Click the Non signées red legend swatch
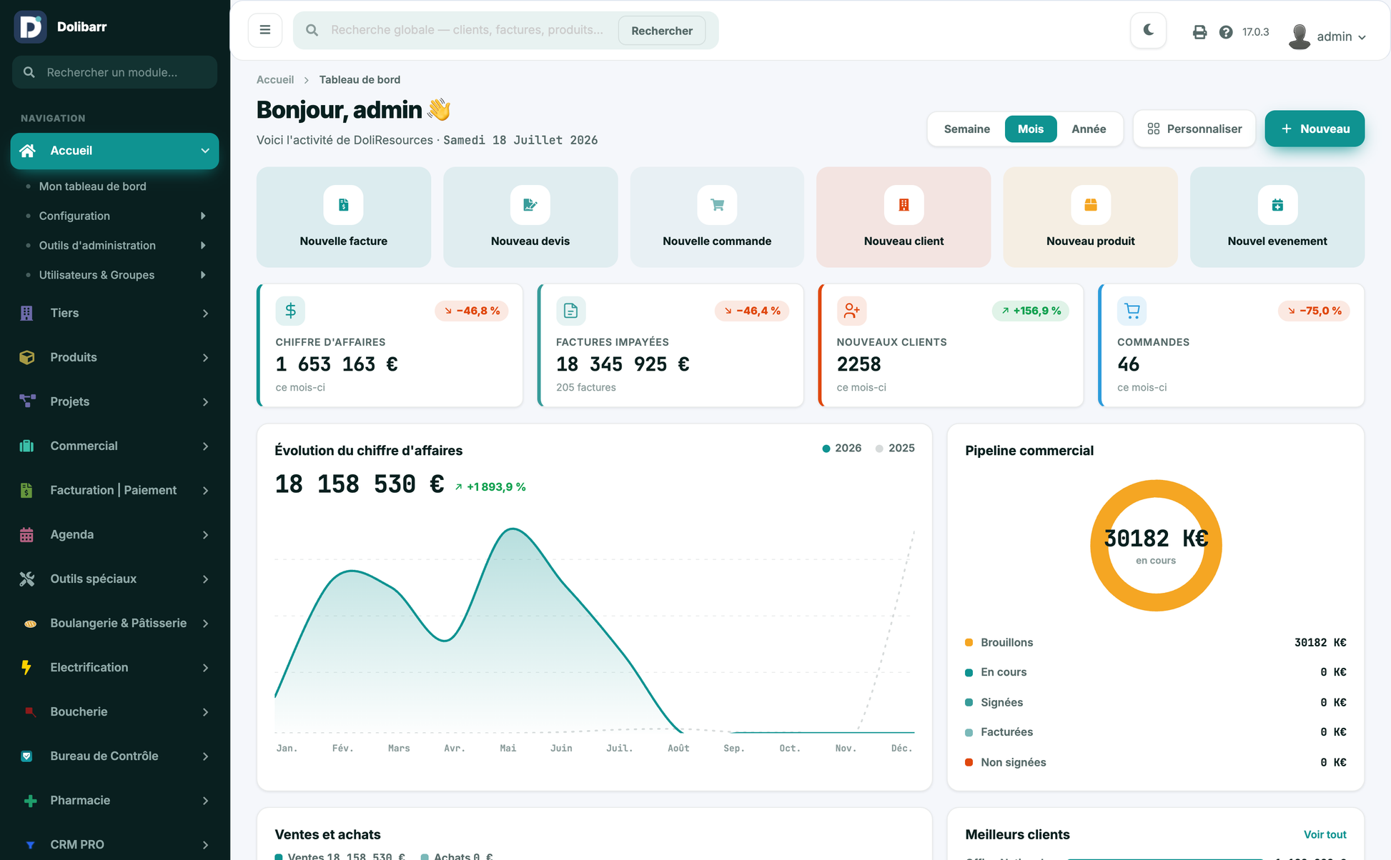Image resolution: width=1391 pixels, height=860 pixels. [969, 762]
